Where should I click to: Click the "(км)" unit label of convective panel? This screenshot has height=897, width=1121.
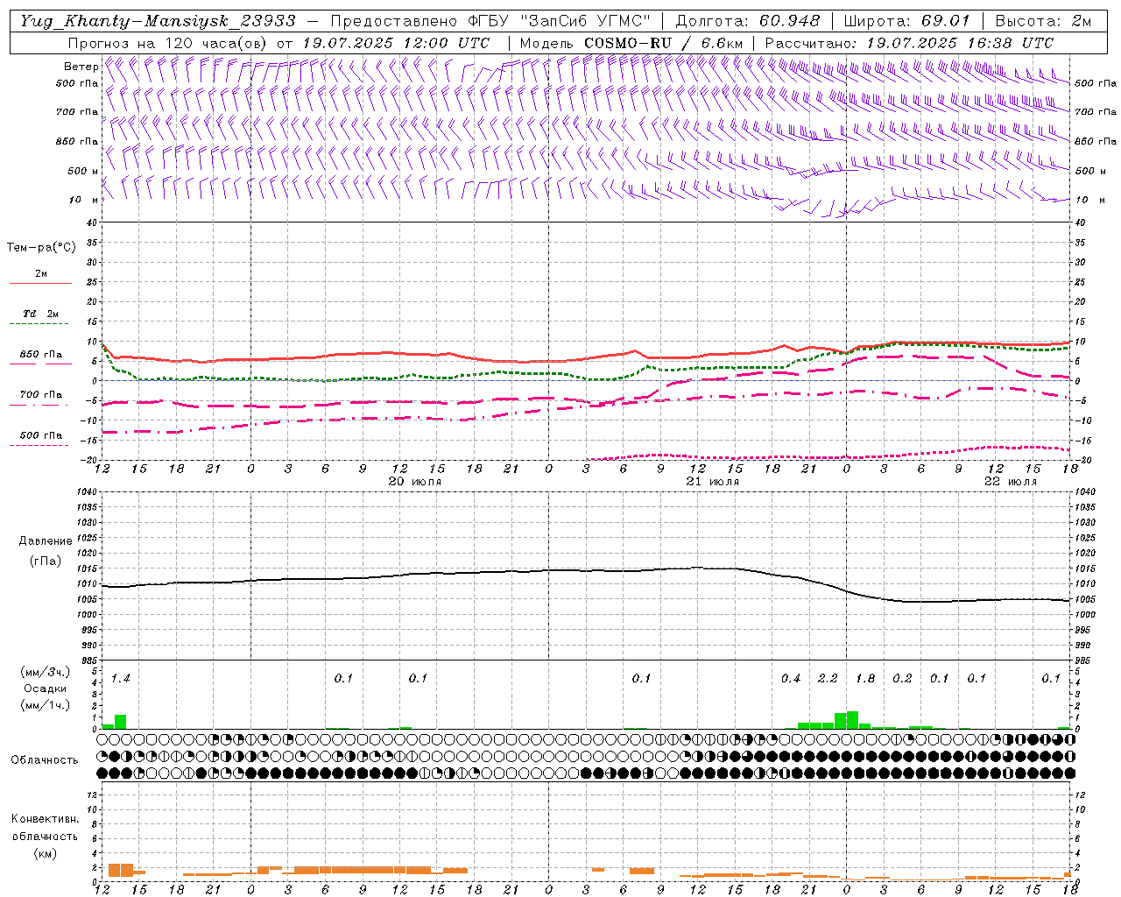coord(45,853)
